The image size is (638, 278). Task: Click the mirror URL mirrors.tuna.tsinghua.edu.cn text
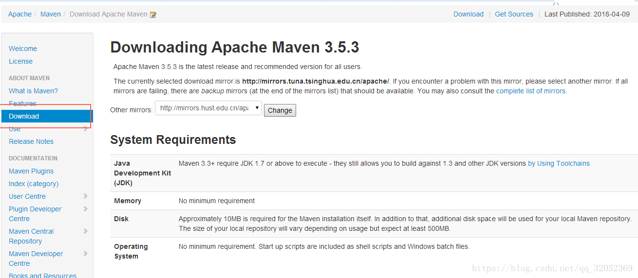click(316, 81)
